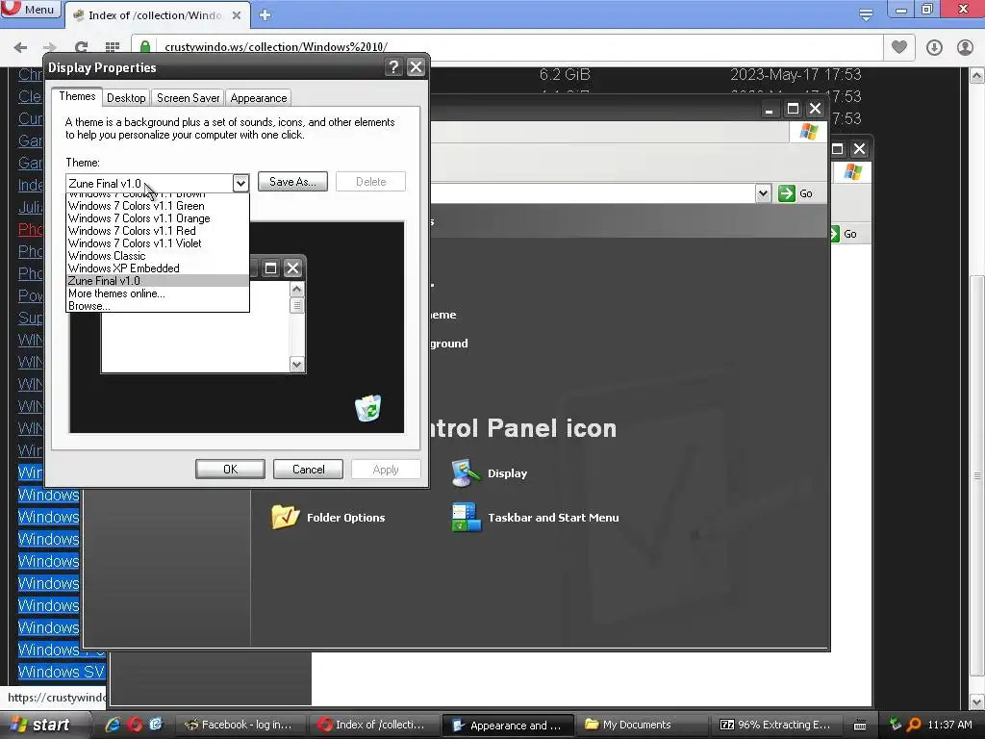Select Windows 7 Colors v1.1 Violet theme

(x=157, y=243)
